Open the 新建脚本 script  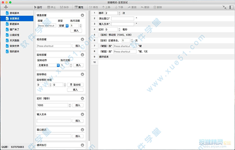17,24
